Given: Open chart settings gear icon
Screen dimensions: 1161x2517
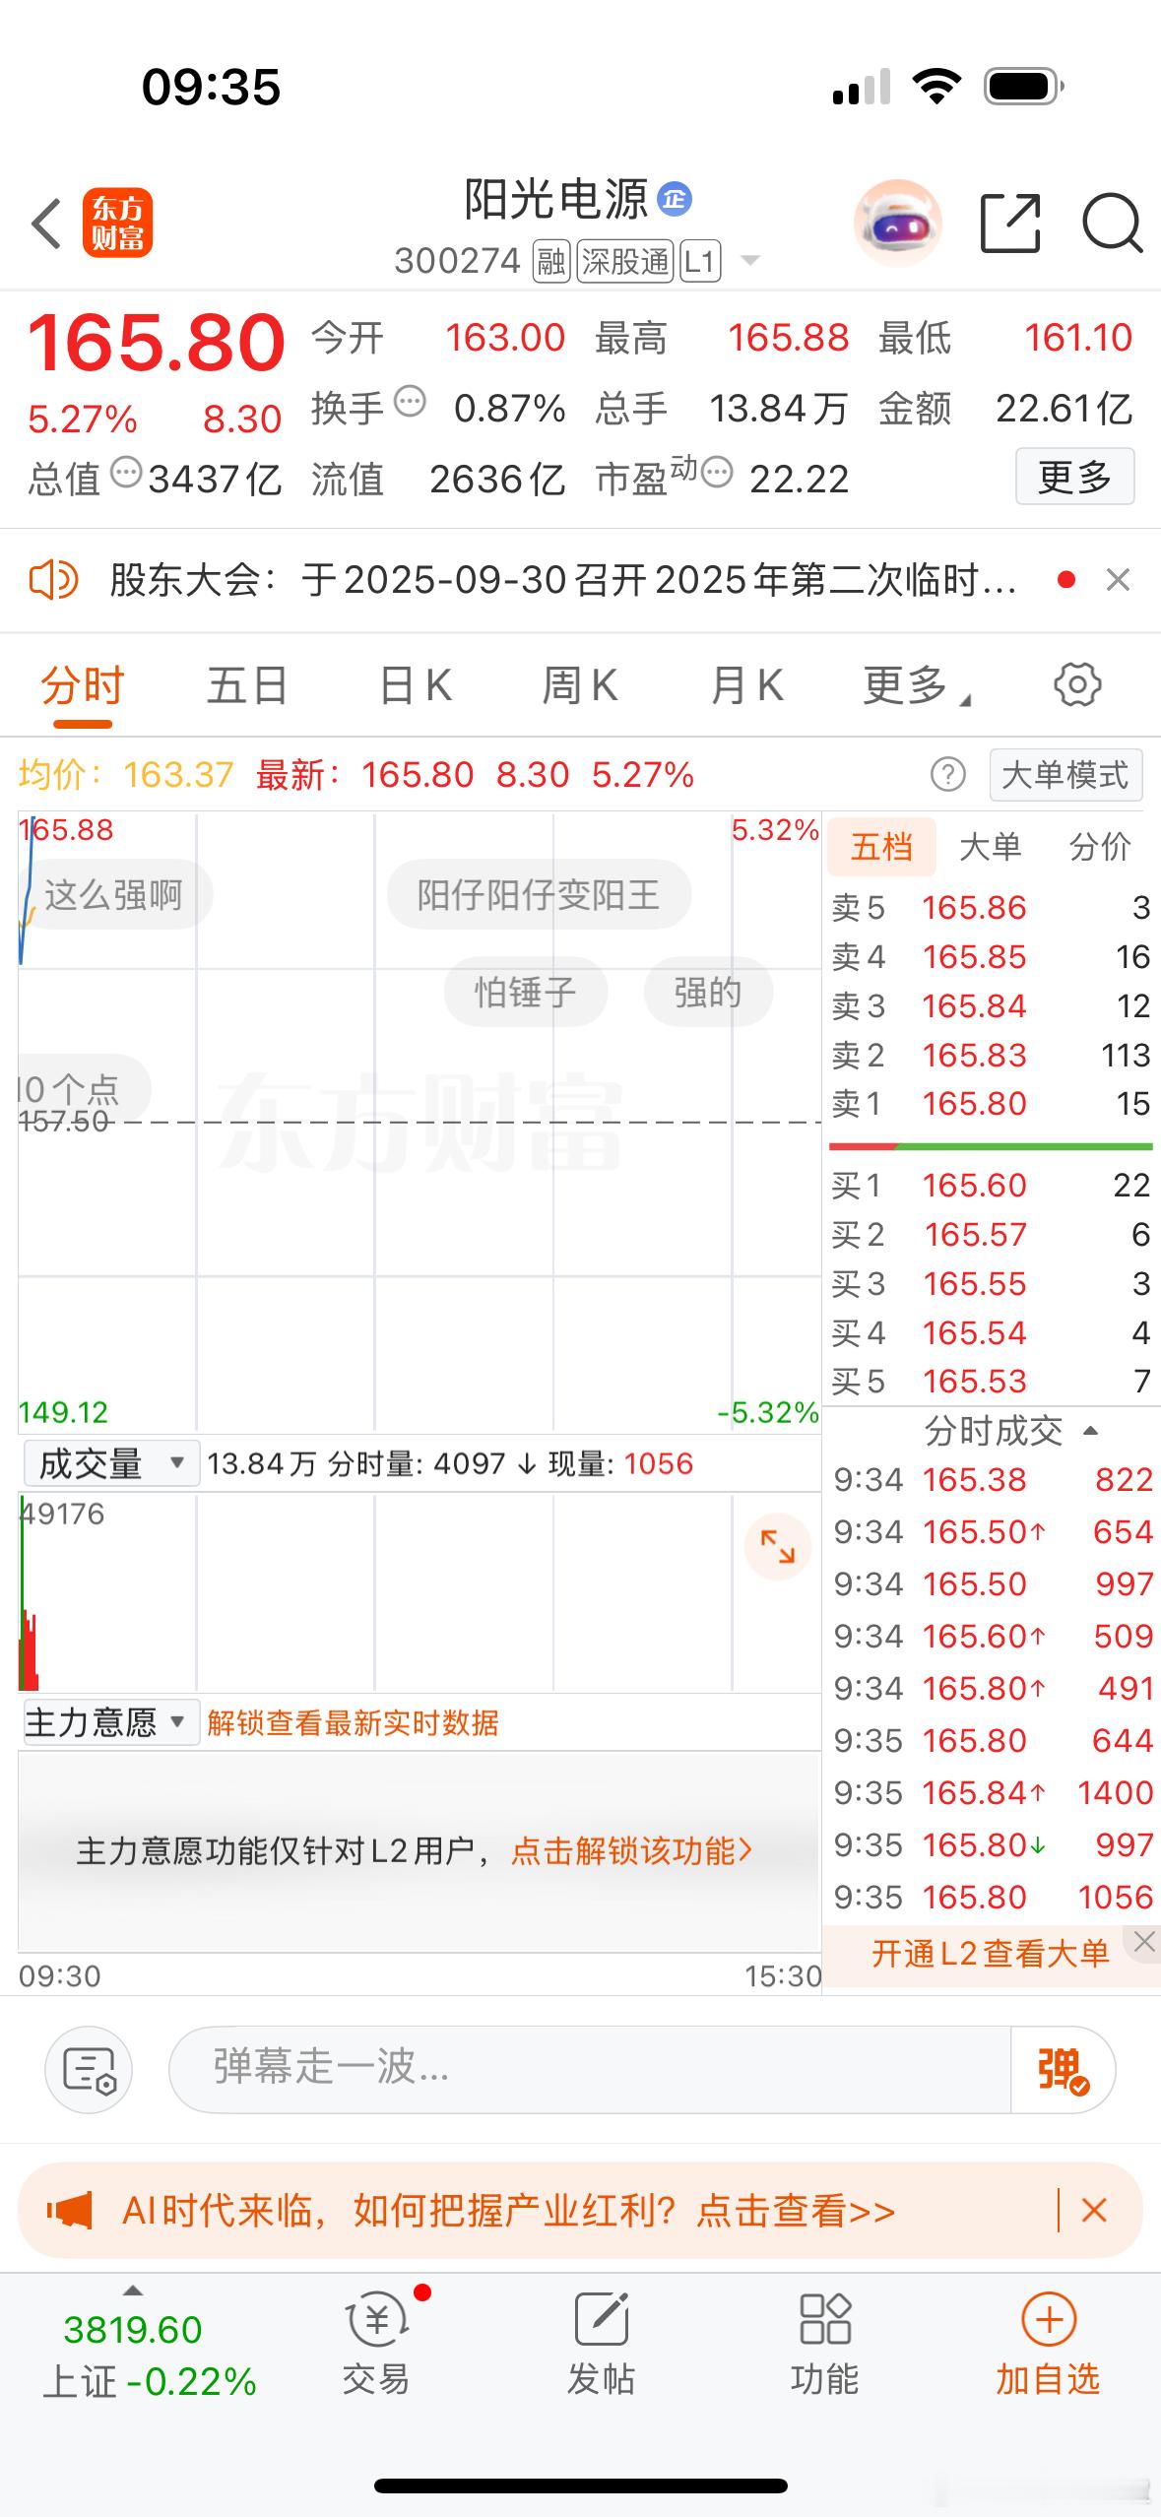Looking at the screenshot, I should pos(1077,684).
